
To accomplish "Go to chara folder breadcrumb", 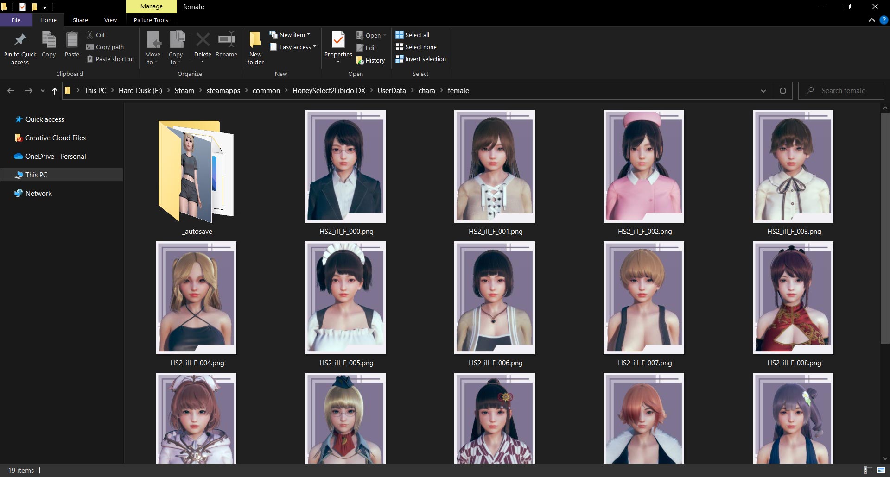I will tap(426, 90).
